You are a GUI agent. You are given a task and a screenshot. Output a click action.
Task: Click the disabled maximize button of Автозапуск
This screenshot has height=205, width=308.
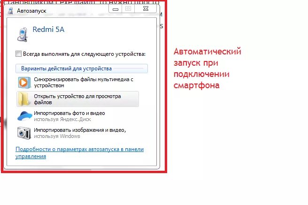tap(128, 8)
